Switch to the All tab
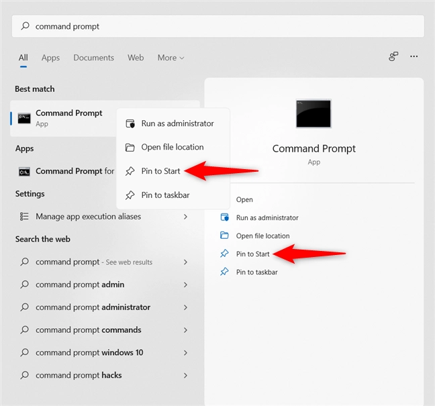 point(23,58)
